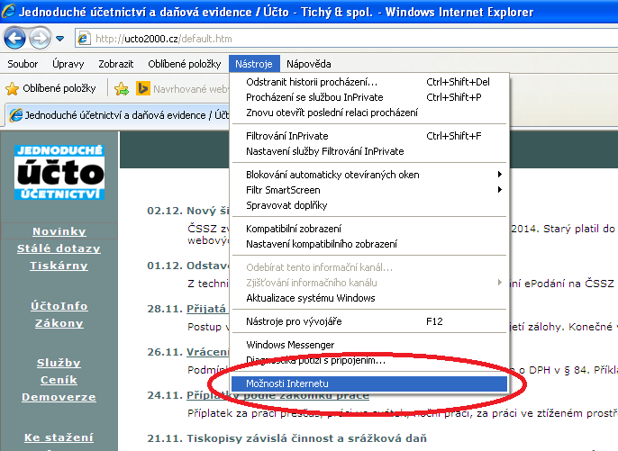Select Možnosti Internetu menu item
This screenshot has height=451, width=618.
(x=369, y=383)
